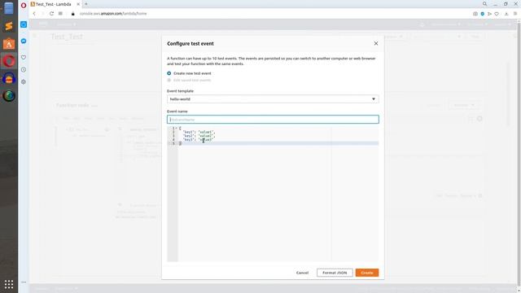Open the globe app in the dock
521x293 pixels.
(9, 96)
